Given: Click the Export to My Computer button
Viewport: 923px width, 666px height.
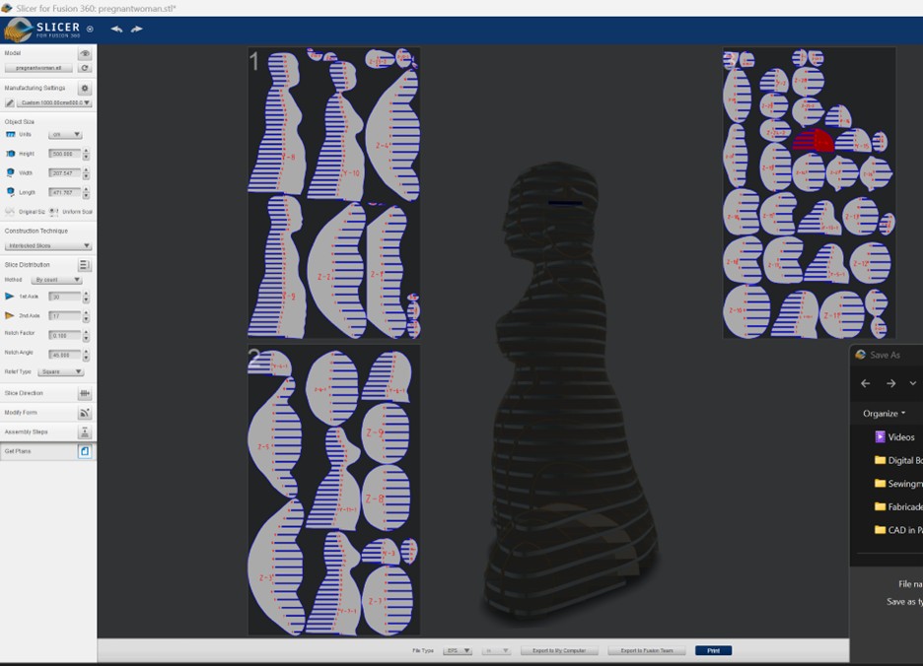Looking at the screenshot, I should coord(559,650).
